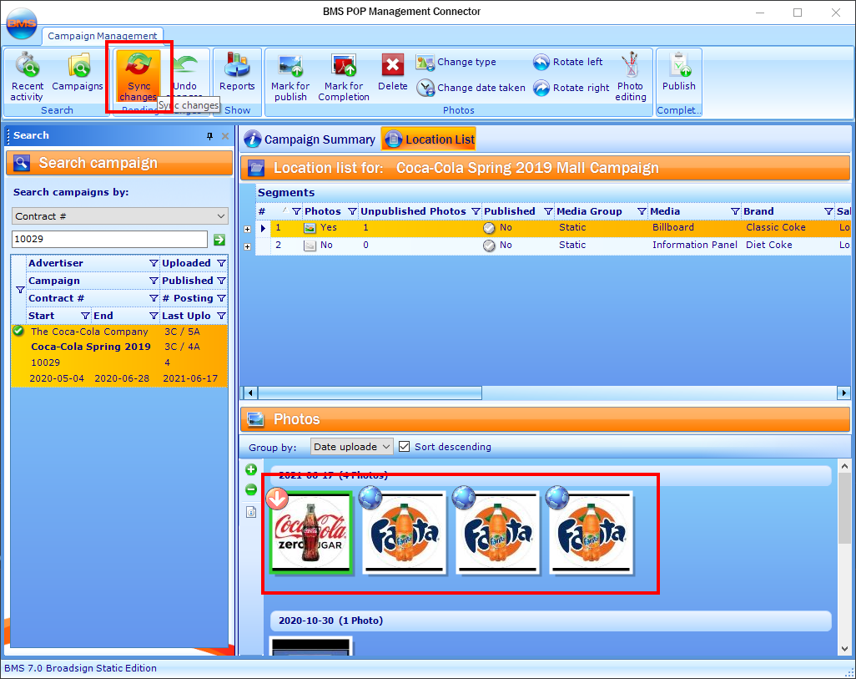Image resolution: width=856 pixels, height=679 pixels.
Task: Click the Publish button in ribbon
Action: 678,72
